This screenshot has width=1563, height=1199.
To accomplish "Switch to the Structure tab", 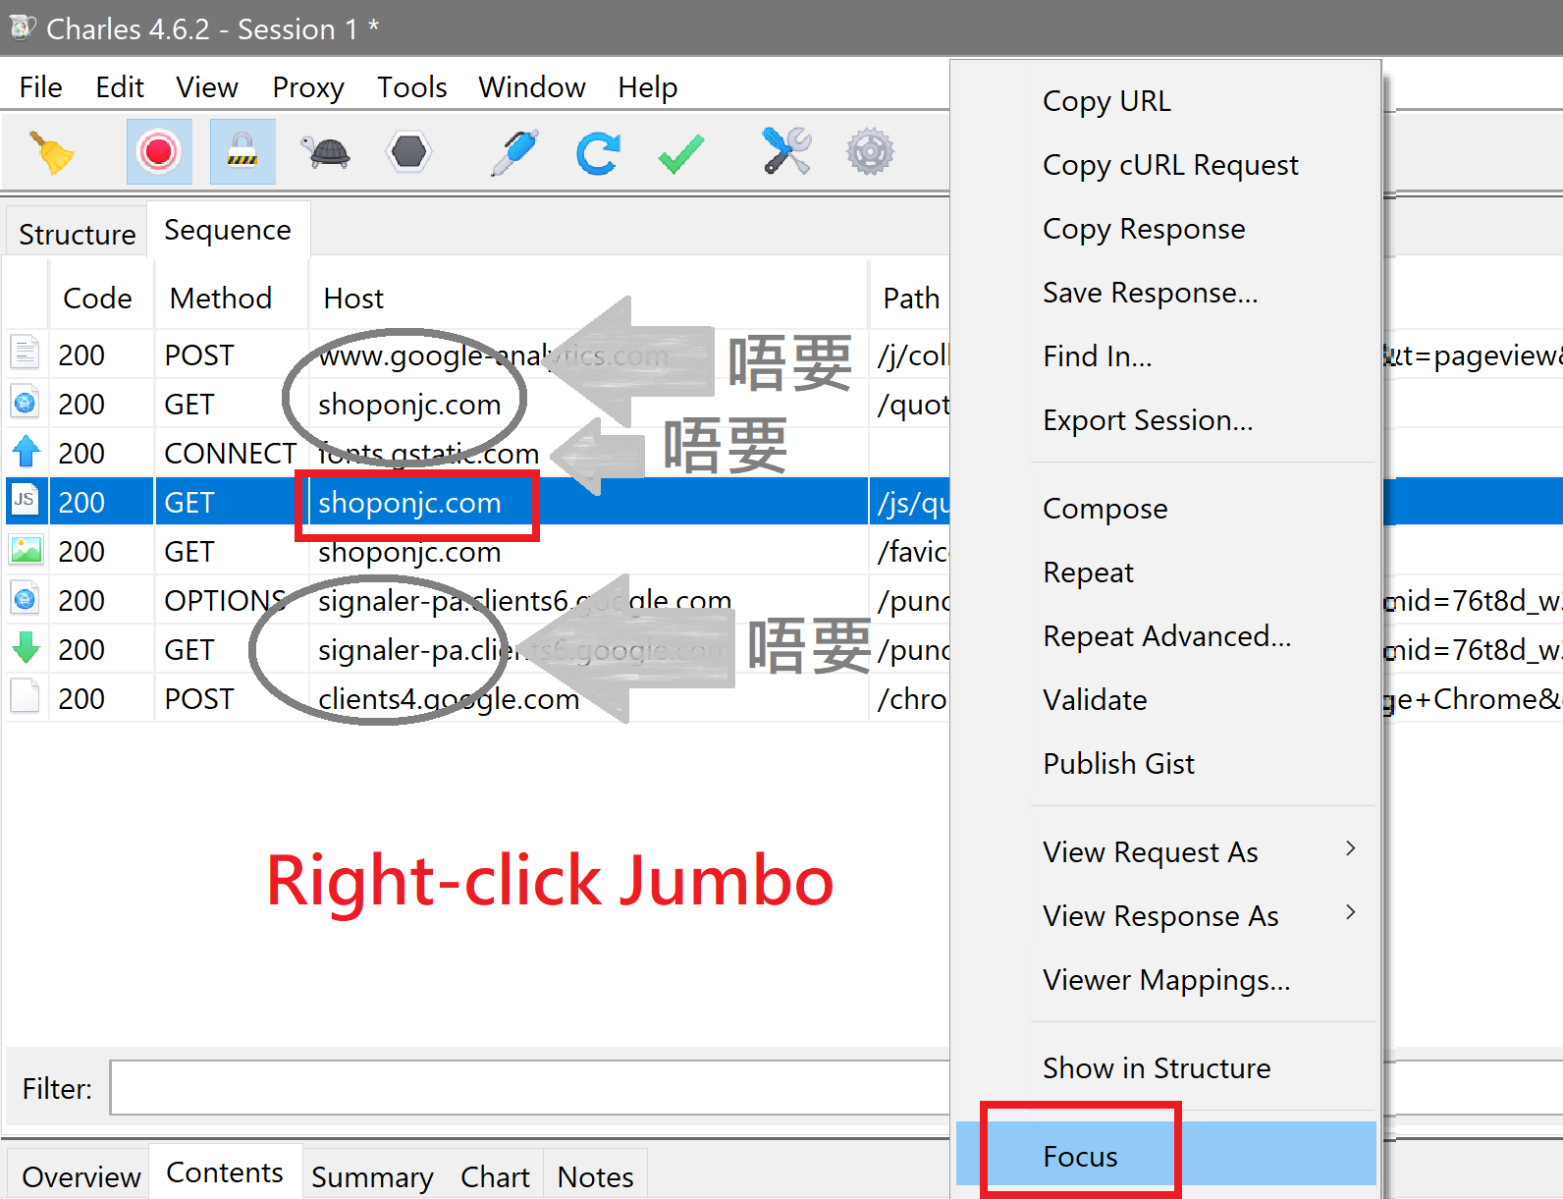I will click(77, 234).
